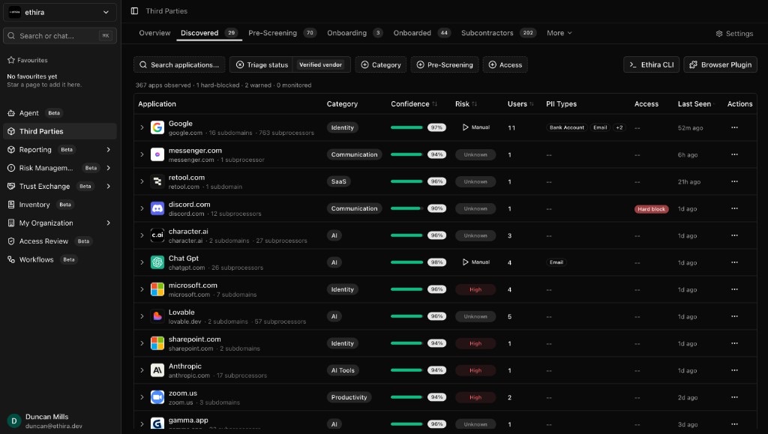Open Settings
This screenshot has height=434, width=768.
click(734, 34)
